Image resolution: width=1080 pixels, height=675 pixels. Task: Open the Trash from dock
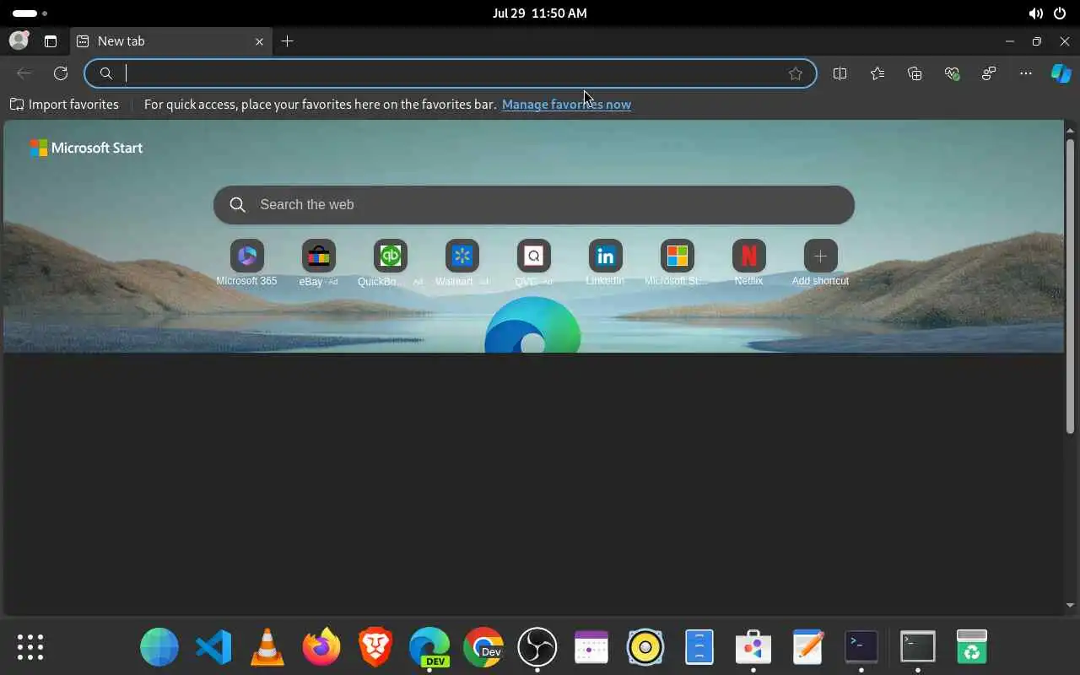(x=972, y=647)
